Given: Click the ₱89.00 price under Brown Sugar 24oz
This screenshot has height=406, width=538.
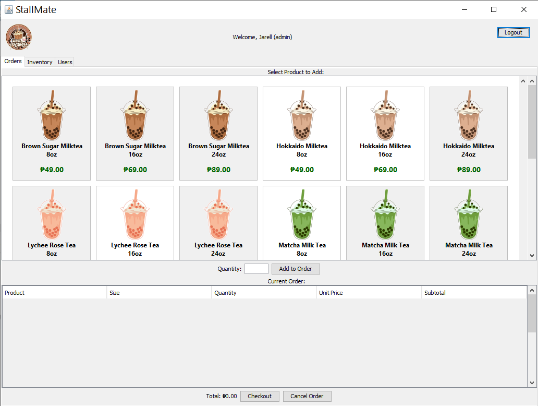Looking at the screenshot, I should coord(218,170).
